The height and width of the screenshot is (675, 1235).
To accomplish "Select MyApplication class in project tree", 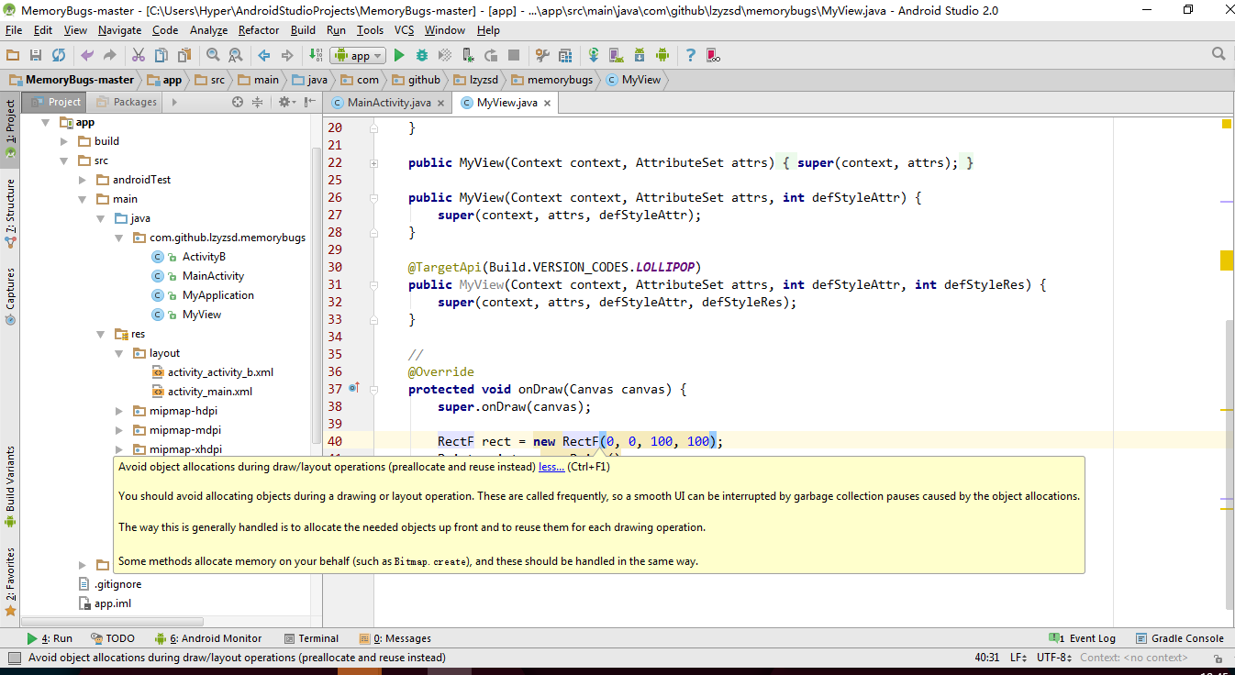I will (x=217, y=295).
